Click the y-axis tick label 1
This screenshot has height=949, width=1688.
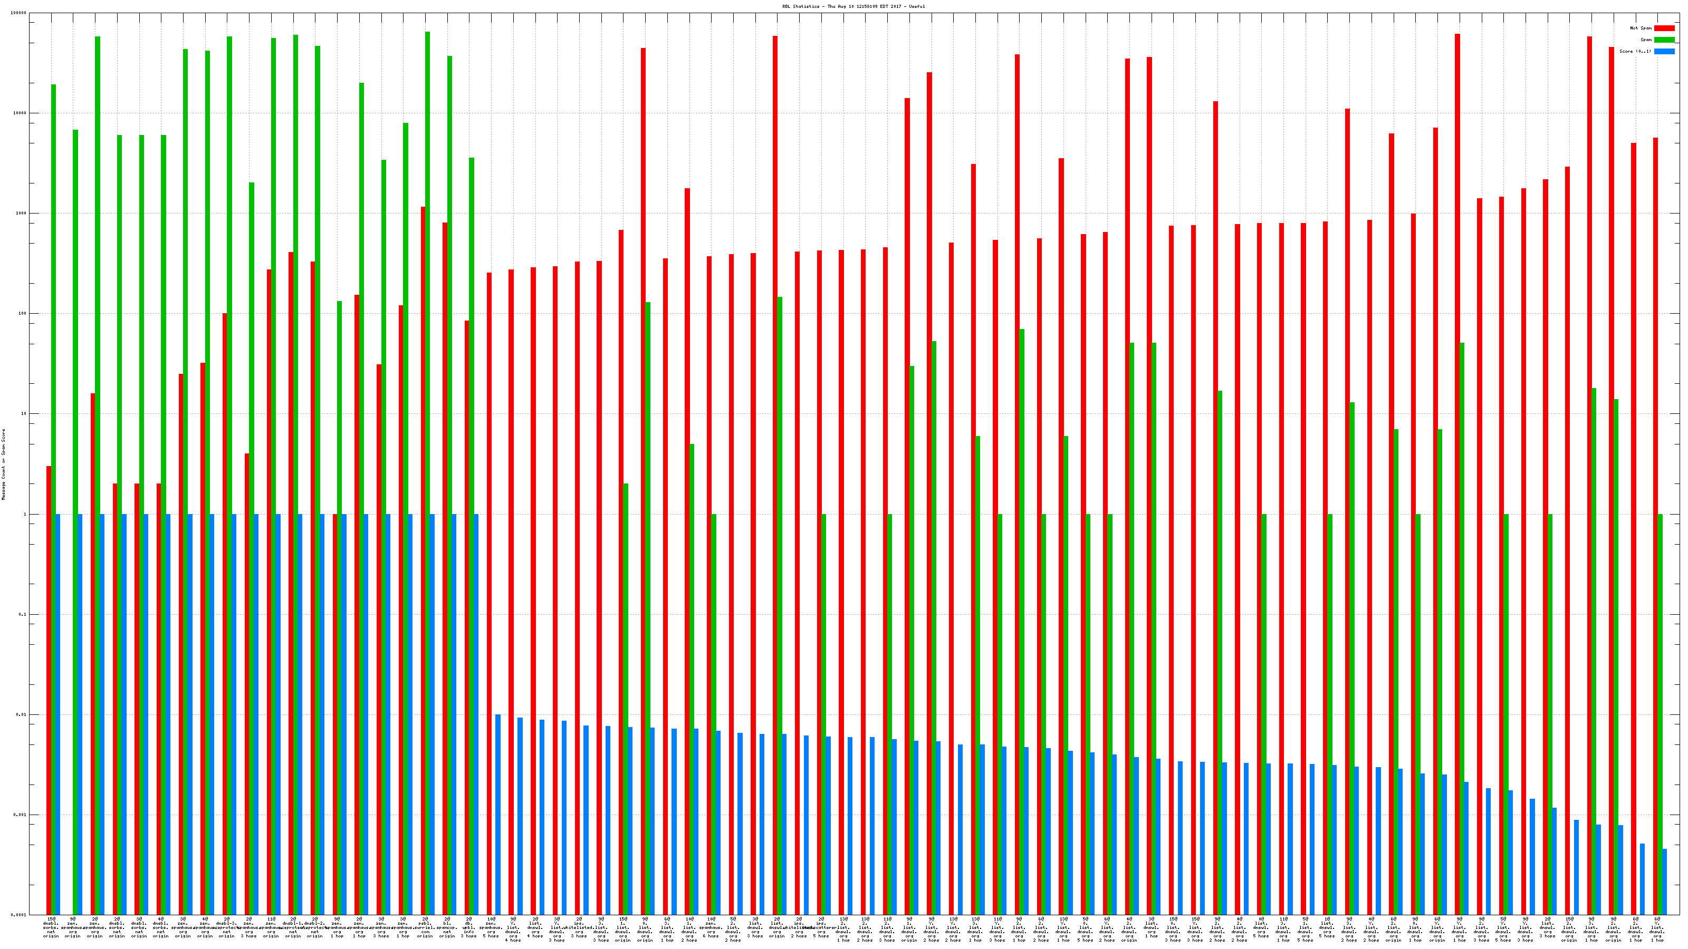click(x=25, y=514)
